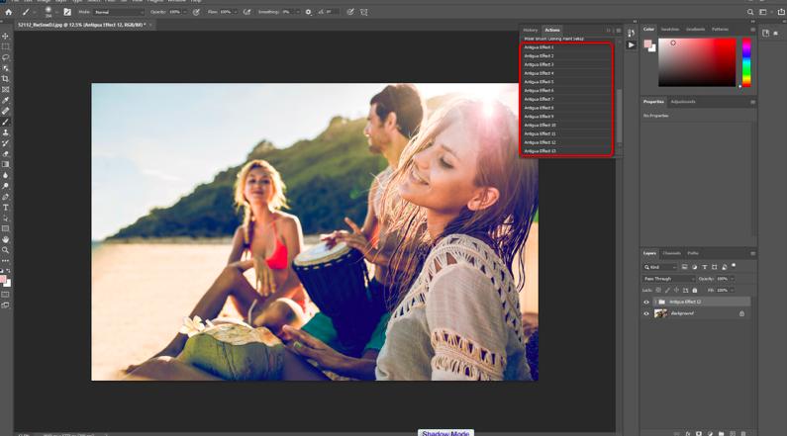This screenshot has height=436, width=787.
Task: Toggle airbrush build-up icon next to Flow
Action: (246, 12)
